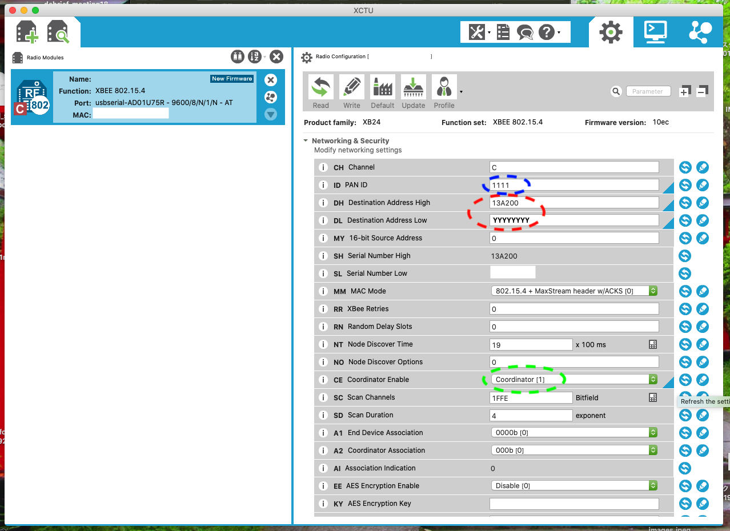Open the help question mark menu
The image size is (730, 531).
tap(549, 33)
